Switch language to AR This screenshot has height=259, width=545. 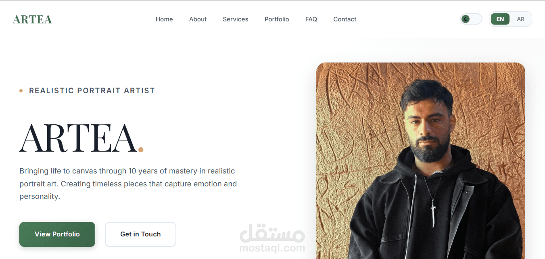pos(521,19)
